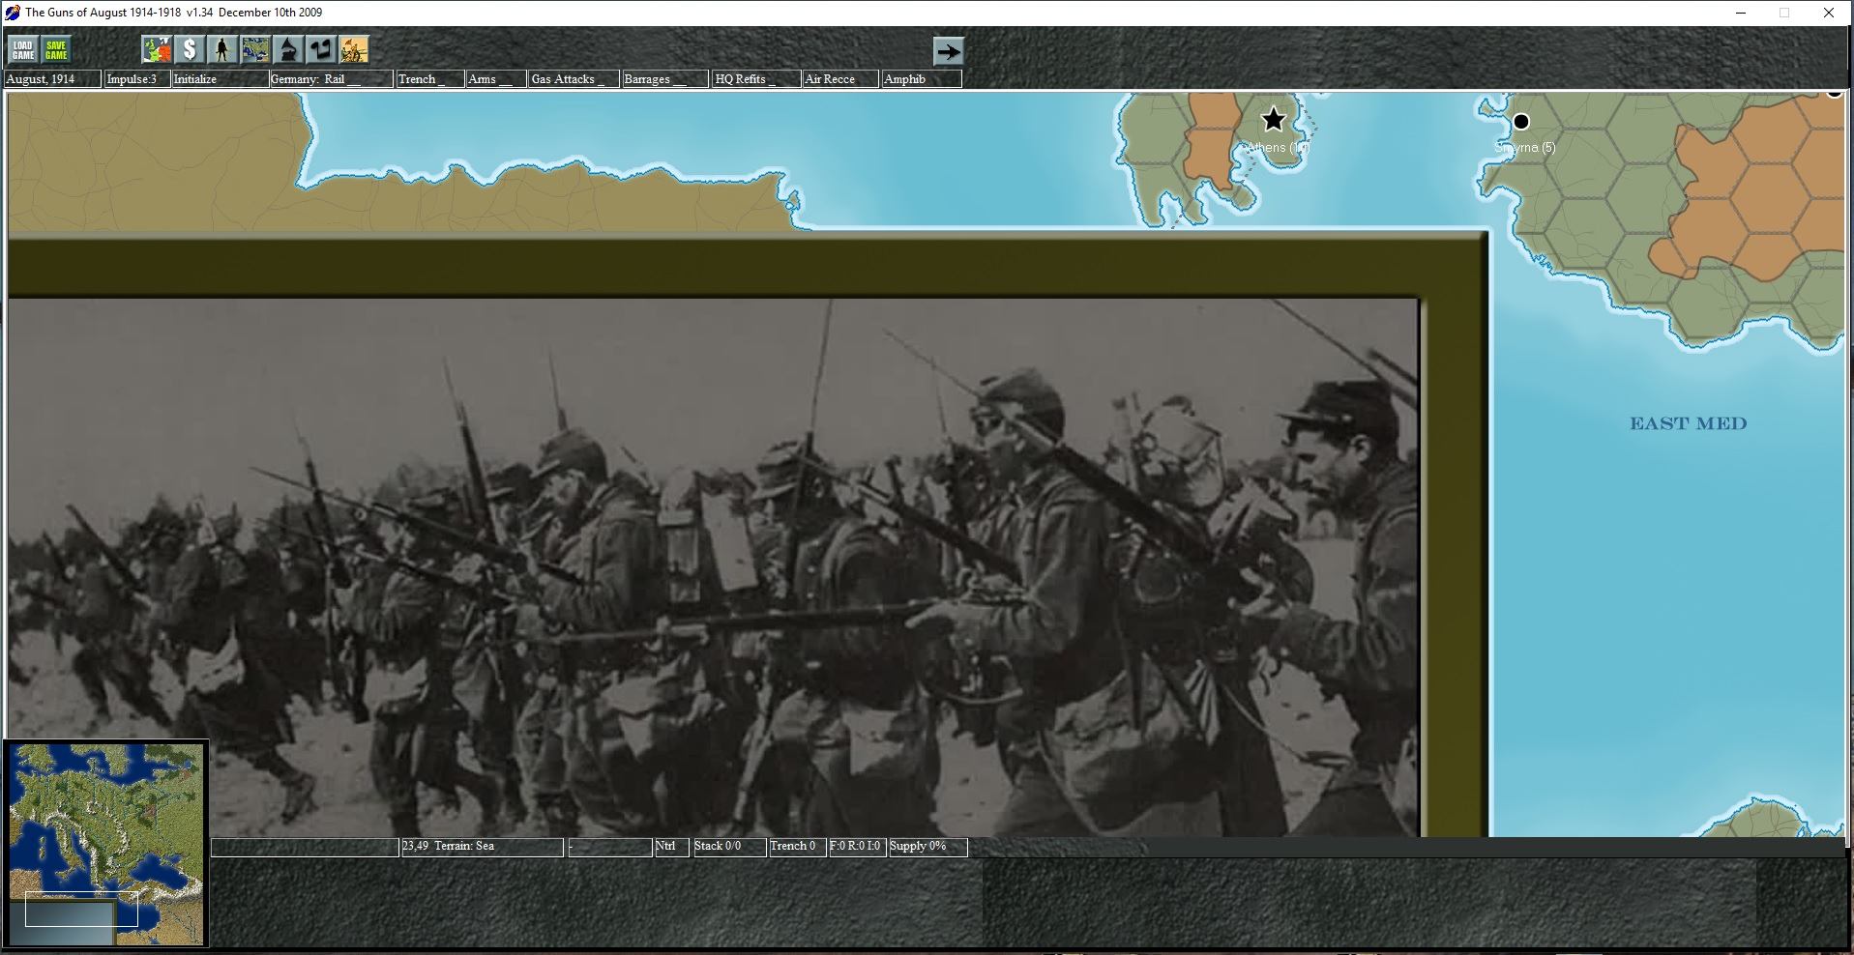Click the marching soldiers photograph
The width and height of the screenshot is (1854, 955).
pos(714,567)
